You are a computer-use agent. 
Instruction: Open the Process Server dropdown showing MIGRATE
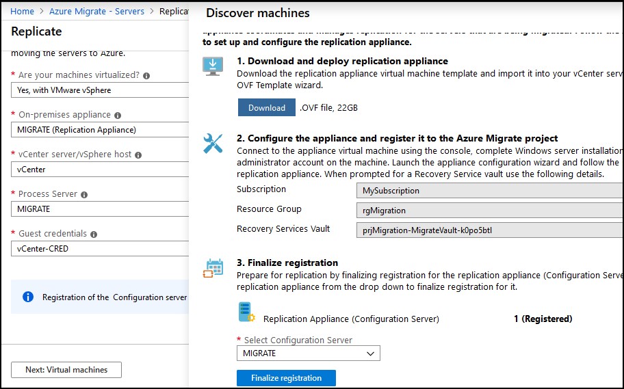tap(100, 209)
